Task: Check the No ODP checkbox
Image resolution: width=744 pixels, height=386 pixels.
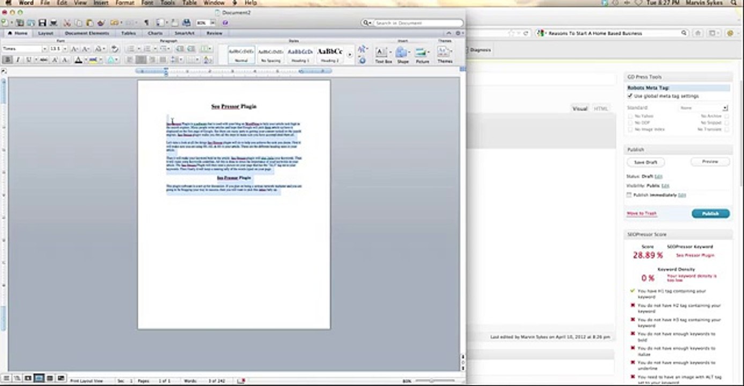Action: (631, 123)
